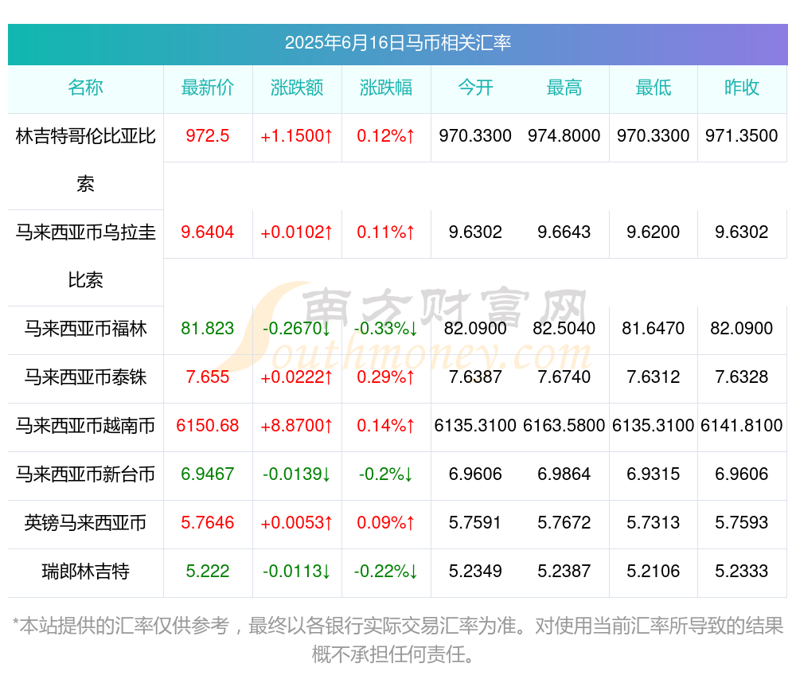Screen dimensions: 796x679
Task: Click change amount -0.2670↓
Action: pos(297,329)
